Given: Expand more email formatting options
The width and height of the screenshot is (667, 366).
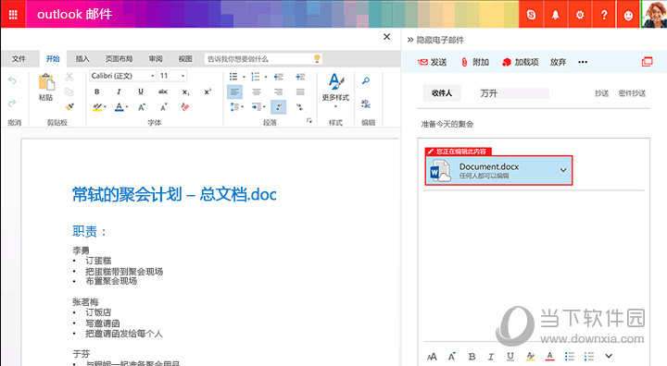Looking at the screenshot, I should tap(609, 356).
